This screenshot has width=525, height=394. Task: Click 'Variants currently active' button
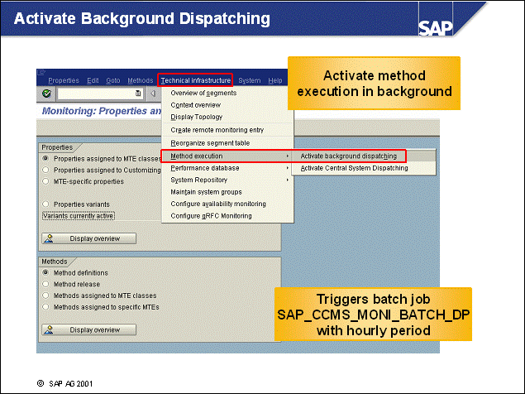point(79,215)
